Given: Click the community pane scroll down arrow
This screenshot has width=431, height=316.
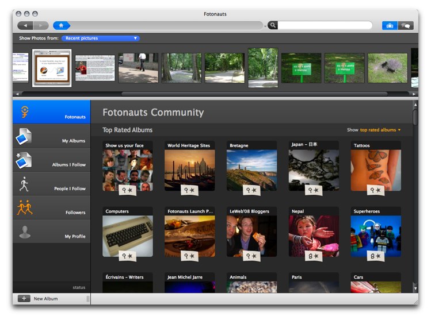Looking at the screenshot, I should pos(415,288).
